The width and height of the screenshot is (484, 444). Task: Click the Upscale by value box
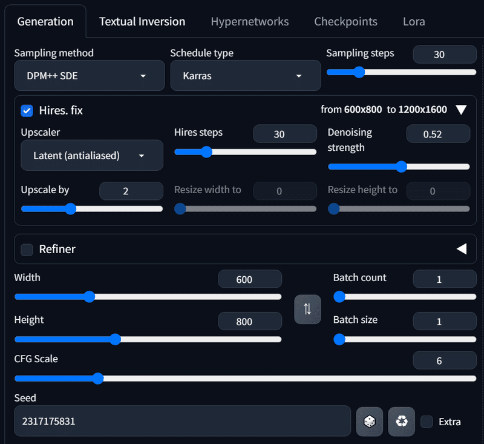pyautogui.click(x=131, y=191)
